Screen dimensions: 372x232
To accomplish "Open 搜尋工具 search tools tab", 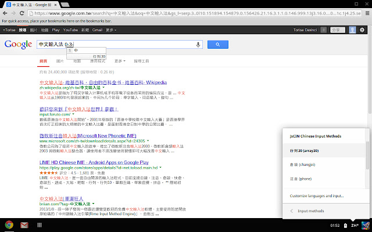I will (x=141, y=60).
